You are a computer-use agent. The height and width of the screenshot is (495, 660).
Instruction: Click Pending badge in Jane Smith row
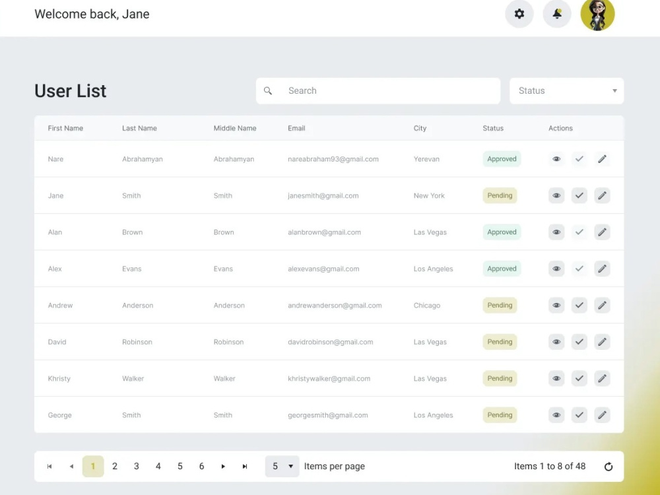coord(500,195)
